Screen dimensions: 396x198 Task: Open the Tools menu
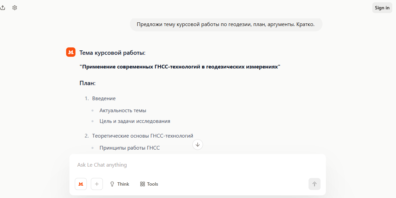coord(149,184)
